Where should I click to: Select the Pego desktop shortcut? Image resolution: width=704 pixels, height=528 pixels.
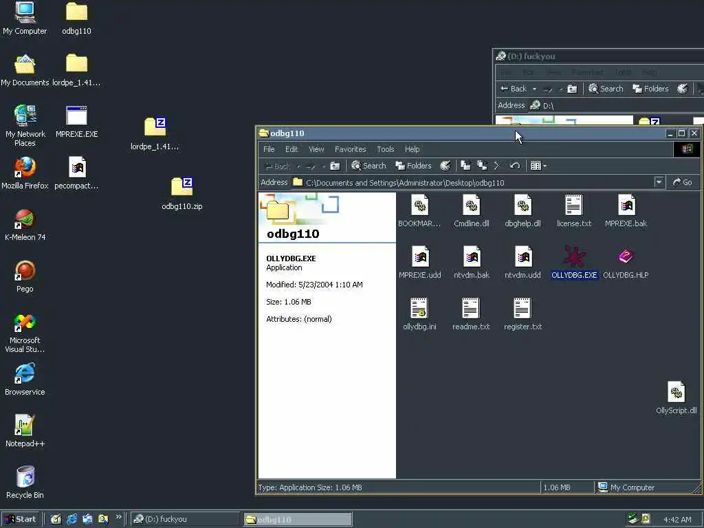[25, 276]
